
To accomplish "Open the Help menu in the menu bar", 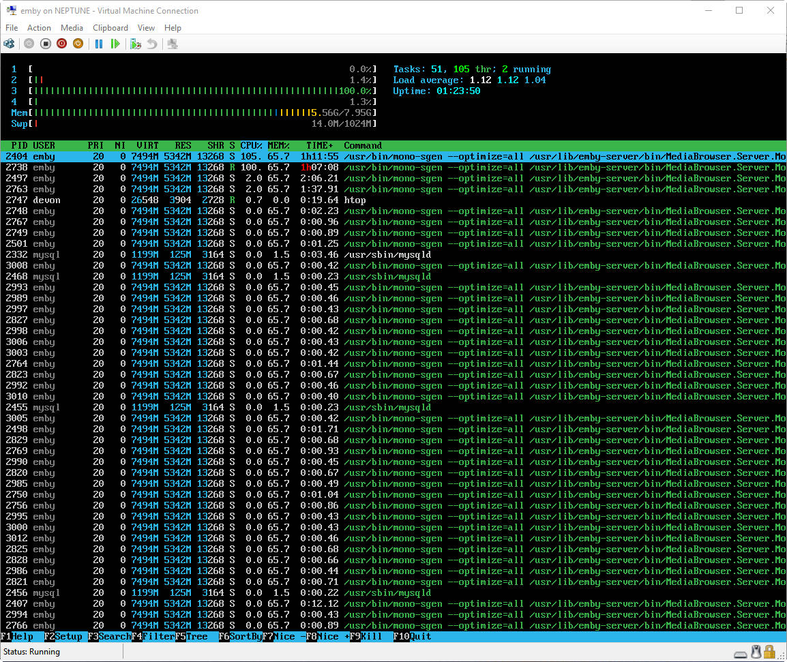I will coord(173,28).
